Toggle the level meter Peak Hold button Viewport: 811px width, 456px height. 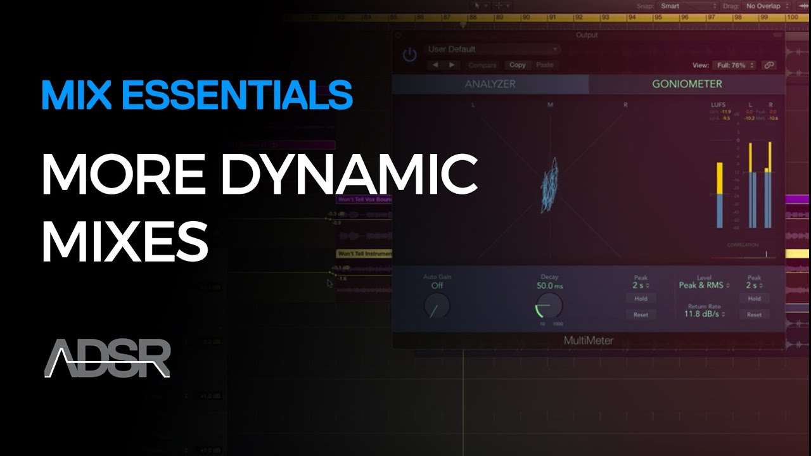[x=754, y=299]
